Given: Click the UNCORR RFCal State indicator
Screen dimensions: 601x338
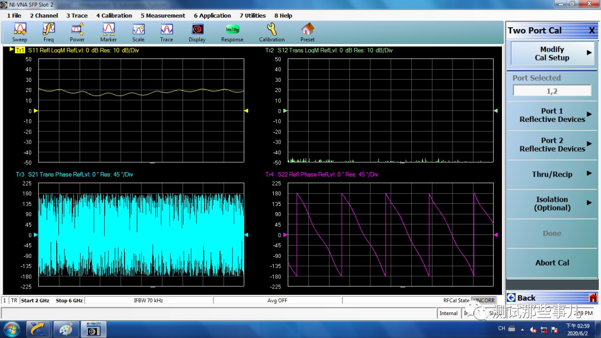Looking at the screenshot, I should point(484,300).
